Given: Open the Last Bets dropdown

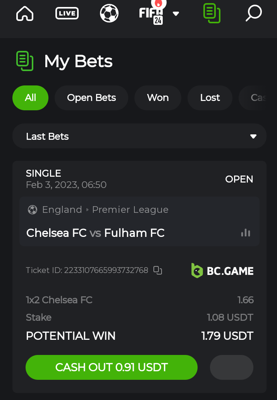Looking at the screenshot, I should click(139, 136).
